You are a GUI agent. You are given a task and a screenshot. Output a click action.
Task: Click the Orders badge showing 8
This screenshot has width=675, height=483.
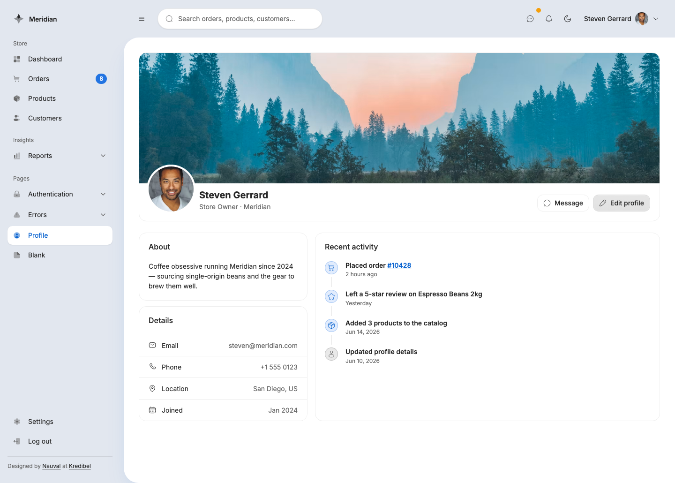[101, 79]
